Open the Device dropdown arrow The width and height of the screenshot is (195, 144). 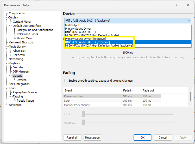tap(188, 21)
